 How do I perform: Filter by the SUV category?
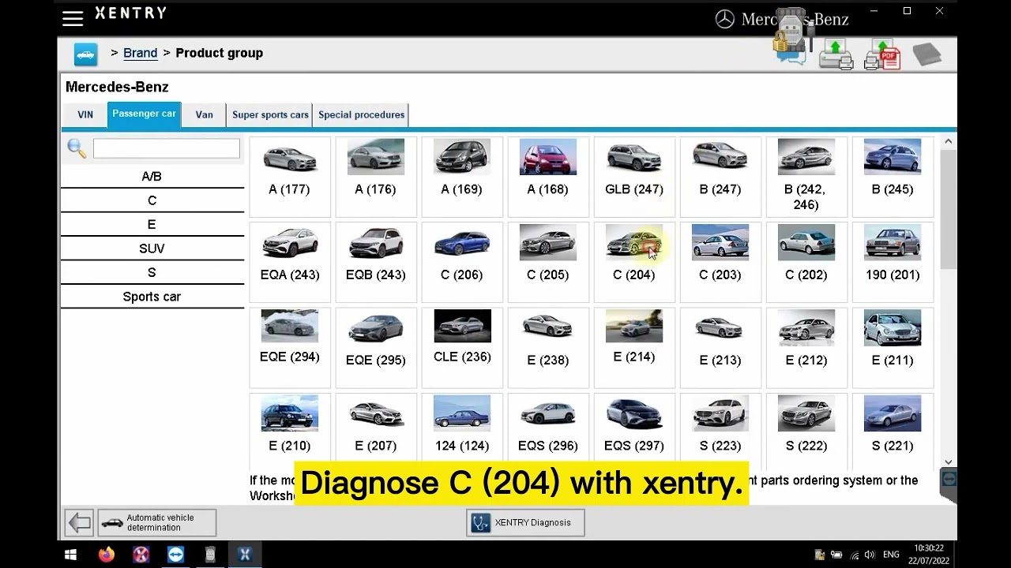tap(152, 248)
